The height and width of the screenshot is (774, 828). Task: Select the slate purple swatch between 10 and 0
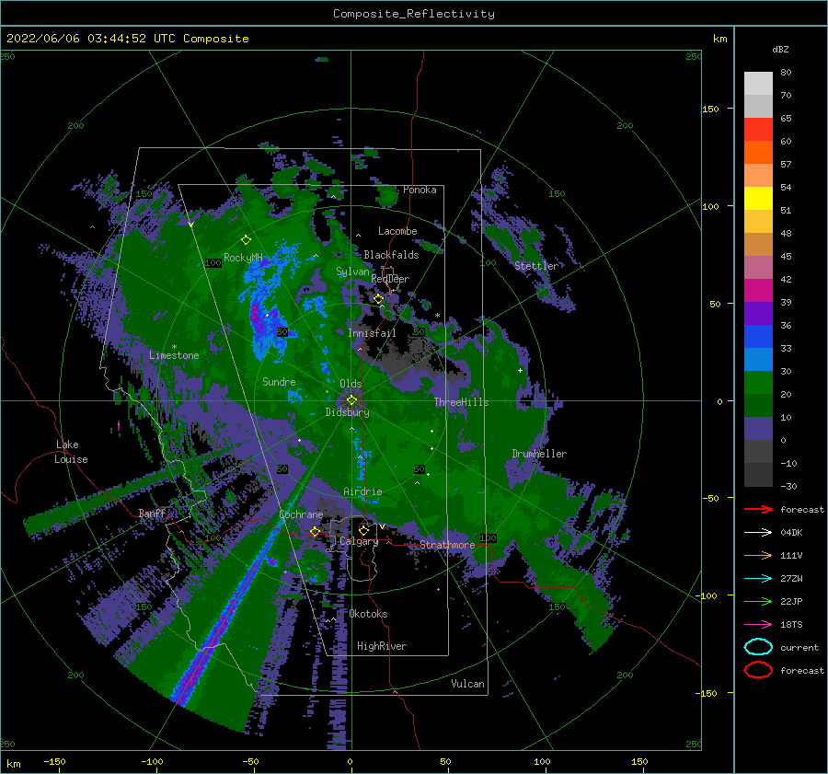point(758,429)
